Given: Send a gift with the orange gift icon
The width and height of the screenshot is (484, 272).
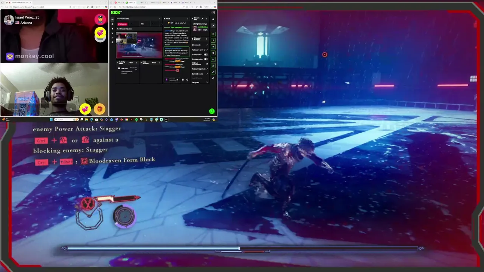Looking at the screenshot, I should 99,109.
